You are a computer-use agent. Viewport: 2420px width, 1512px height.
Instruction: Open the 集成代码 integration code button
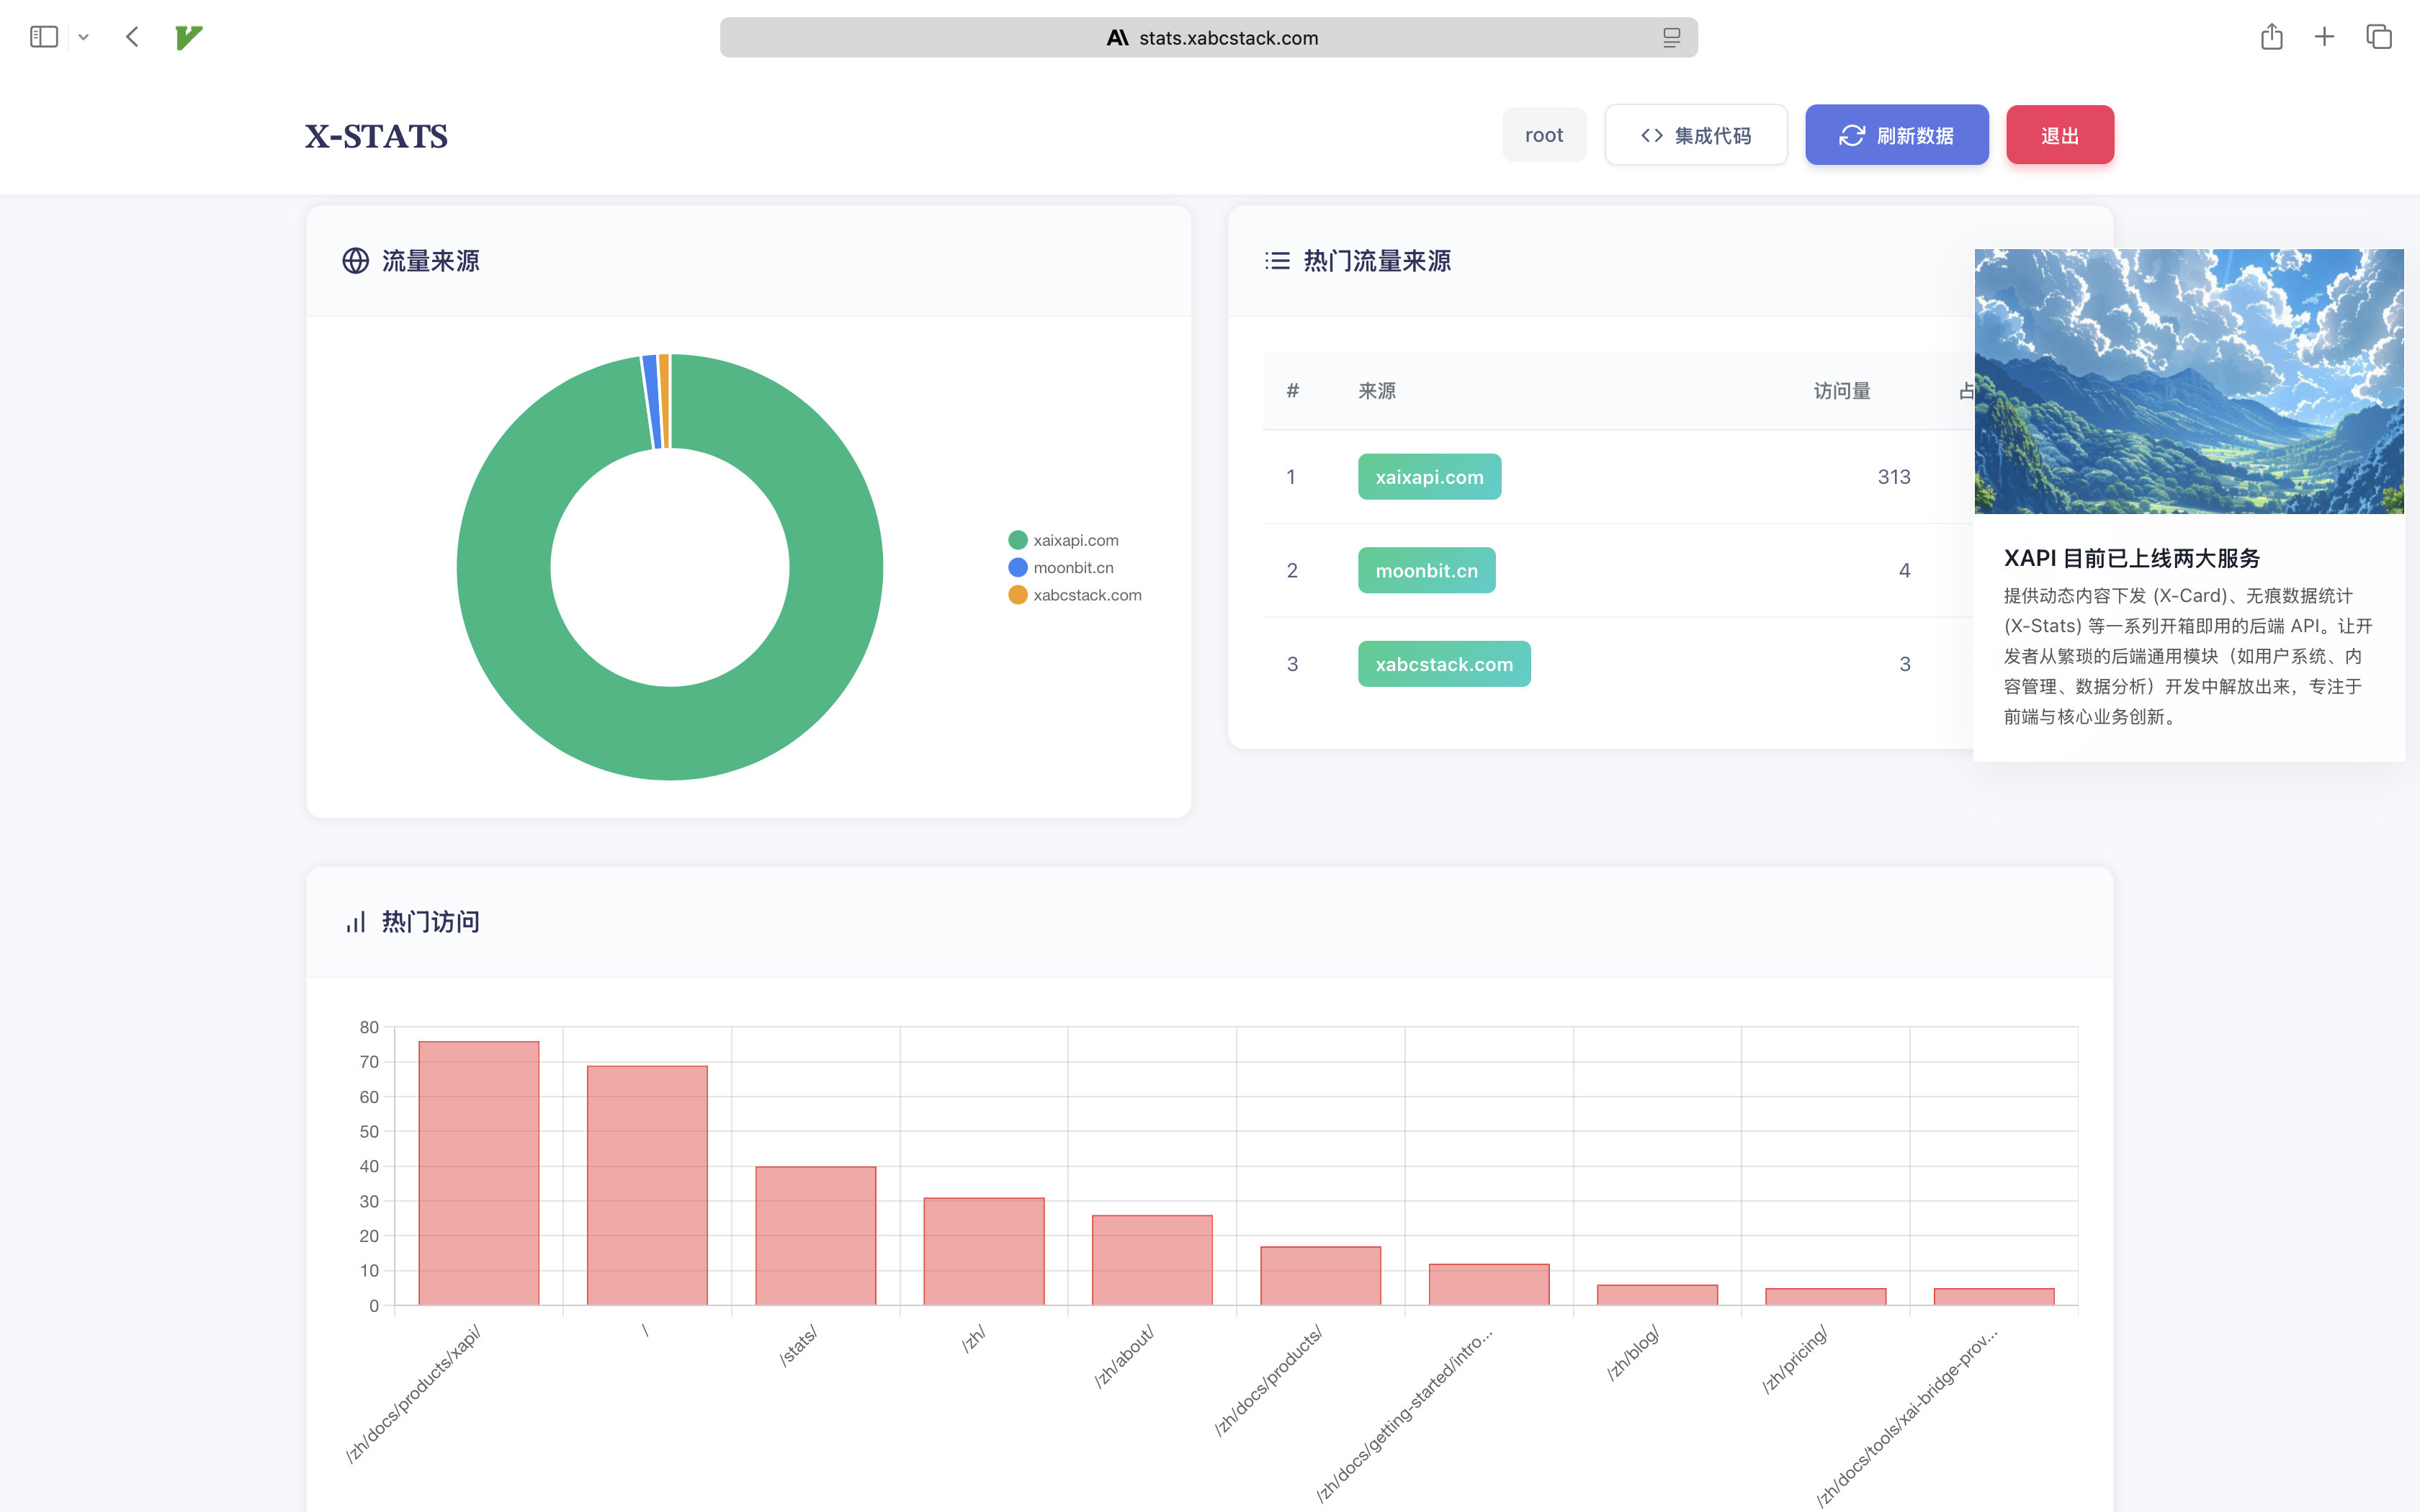[1696, 135]
